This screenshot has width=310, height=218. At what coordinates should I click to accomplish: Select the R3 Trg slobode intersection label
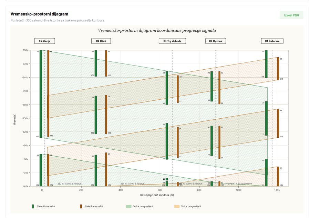(x=172, y=41)
